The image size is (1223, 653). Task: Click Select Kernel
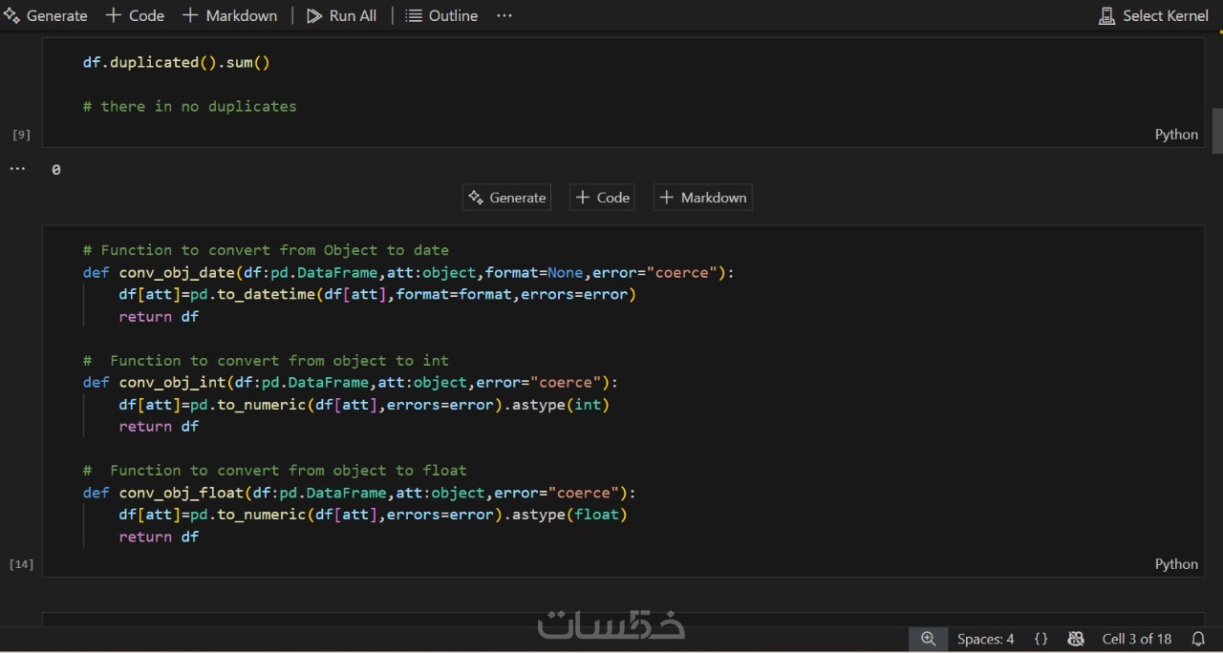coord(1154,15)
